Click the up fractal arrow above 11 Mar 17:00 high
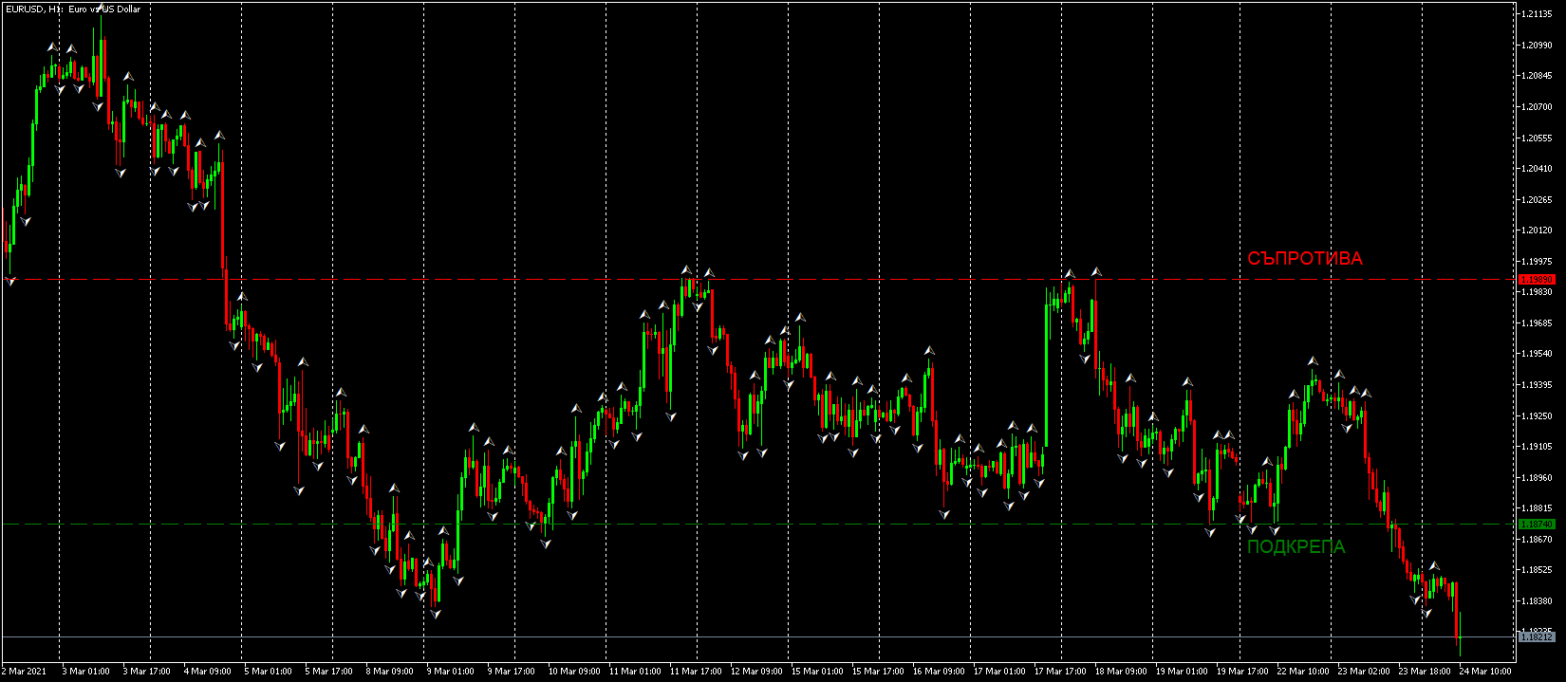Screen dimensions: 1566x682 (x=686, y=270)
